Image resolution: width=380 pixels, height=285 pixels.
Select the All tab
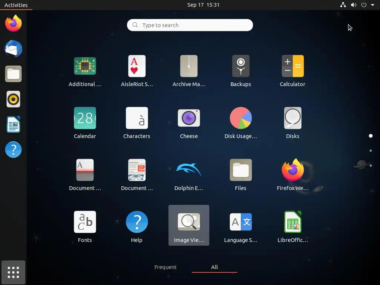tap(214, 267)
